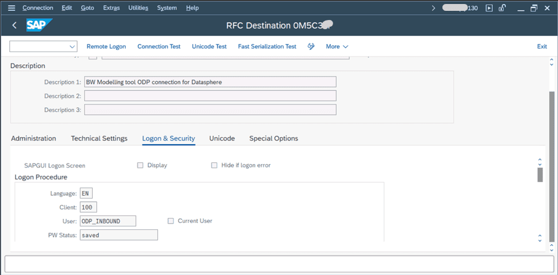558x275 pixels.
Task: Open the Connection menu
Action: 38,8
